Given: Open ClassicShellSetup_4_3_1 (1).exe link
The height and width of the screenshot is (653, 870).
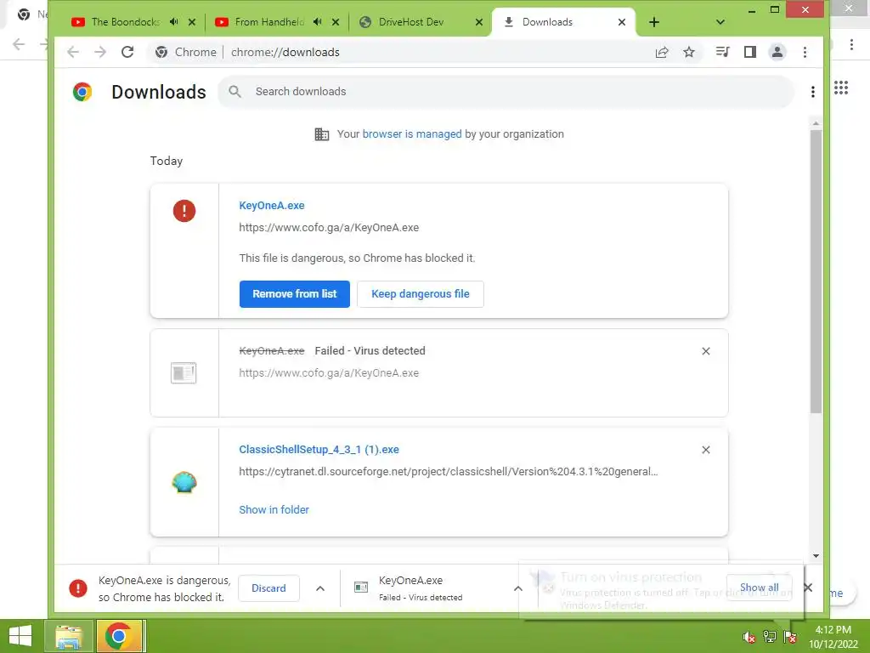Looking at the screenshot, I should tap(319, 450).
